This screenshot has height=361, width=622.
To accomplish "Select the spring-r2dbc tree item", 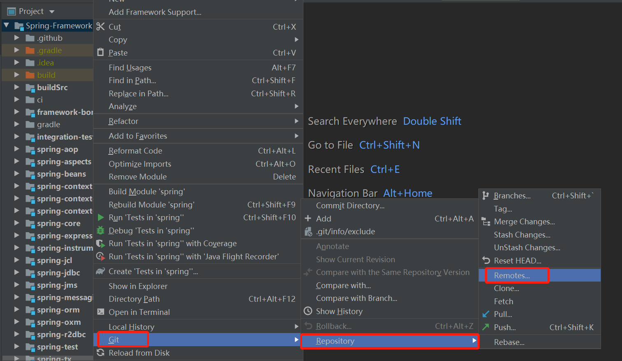I will (47, 334).
